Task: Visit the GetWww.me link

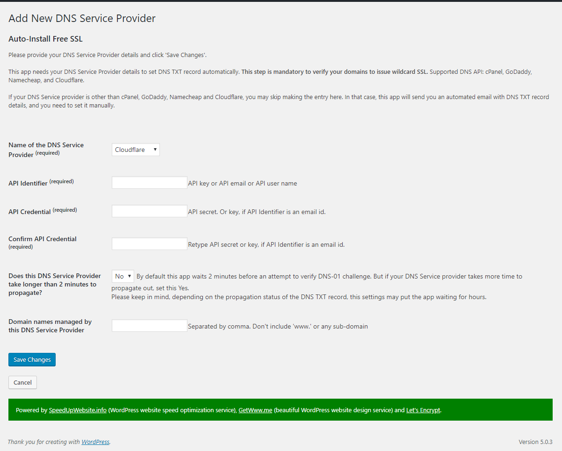Action: 255,410
